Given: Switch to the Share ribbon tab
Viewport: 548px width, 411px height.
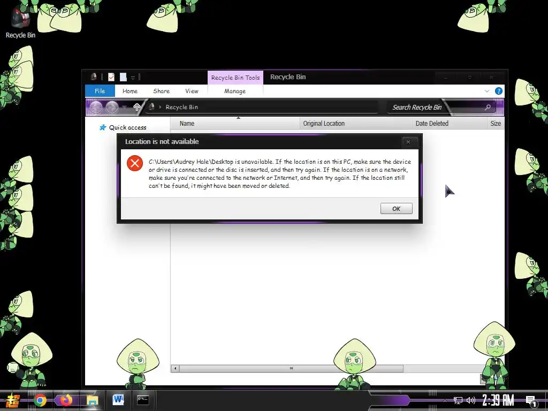Looking at the screenshot, I should [162, 91].
